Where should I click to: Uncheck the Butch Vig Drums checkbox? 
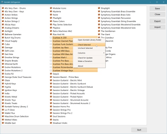click(x=3, y=38)
